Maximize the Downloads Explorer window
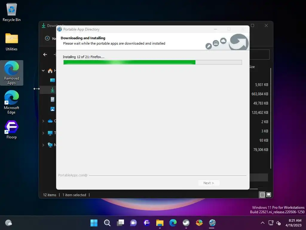Screen dimensions: 306x230 click(x=253, y=25)
